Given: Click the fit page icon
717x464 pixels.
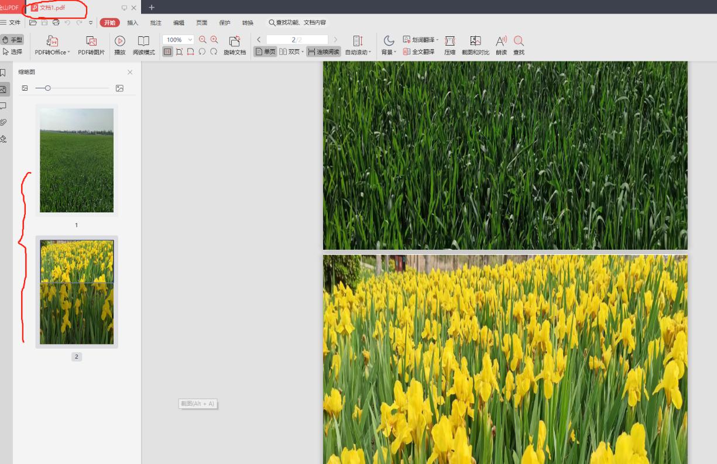Looking at the screenshot, I should (179, 51).
